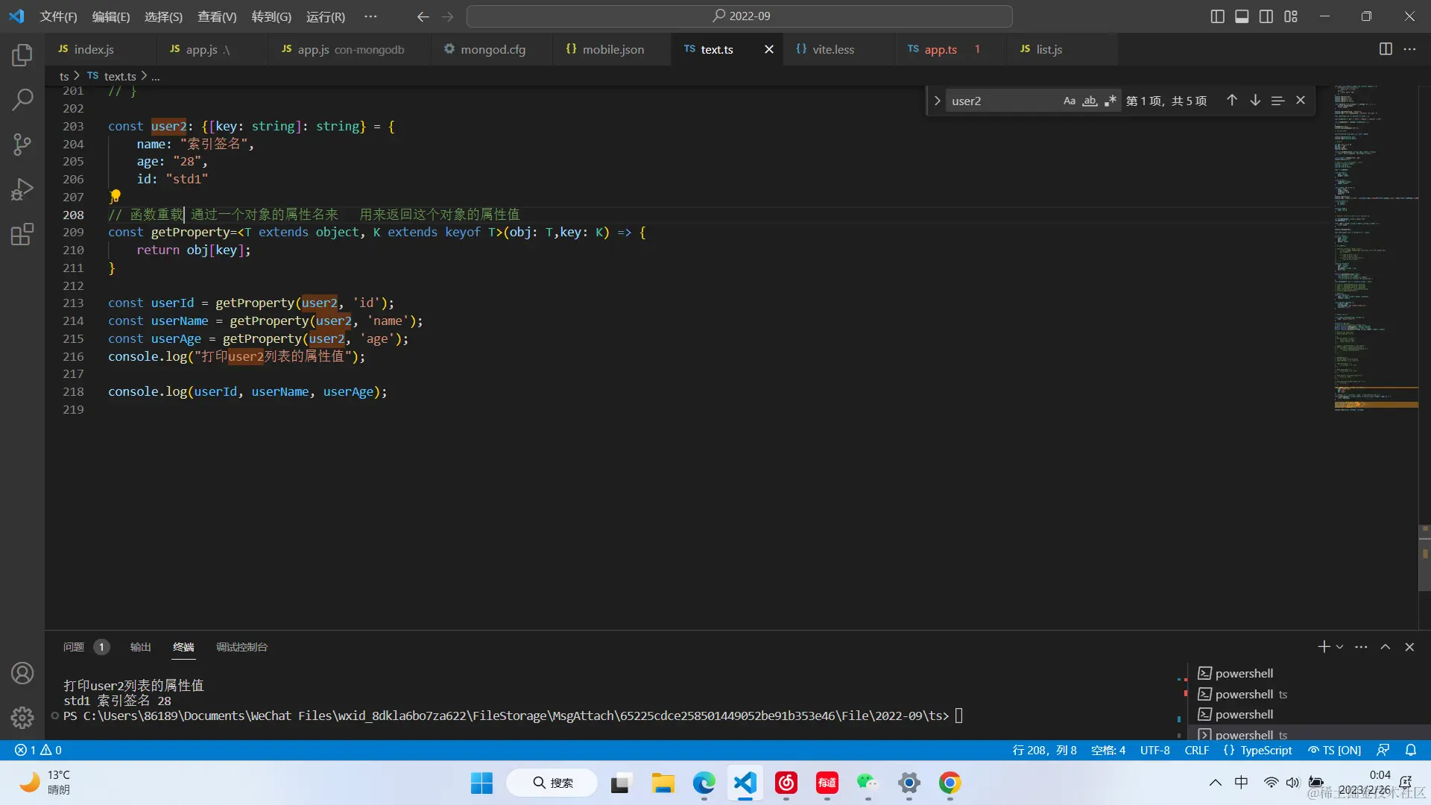Open the new terminal launch profile dropdown
1431x805 pixels.
tap(1340, 647)
